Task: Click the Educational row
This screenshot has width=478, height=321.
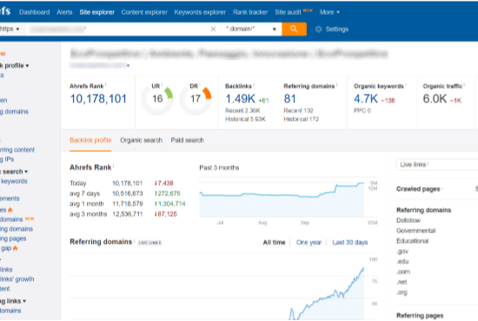Action: coord(413,241)
